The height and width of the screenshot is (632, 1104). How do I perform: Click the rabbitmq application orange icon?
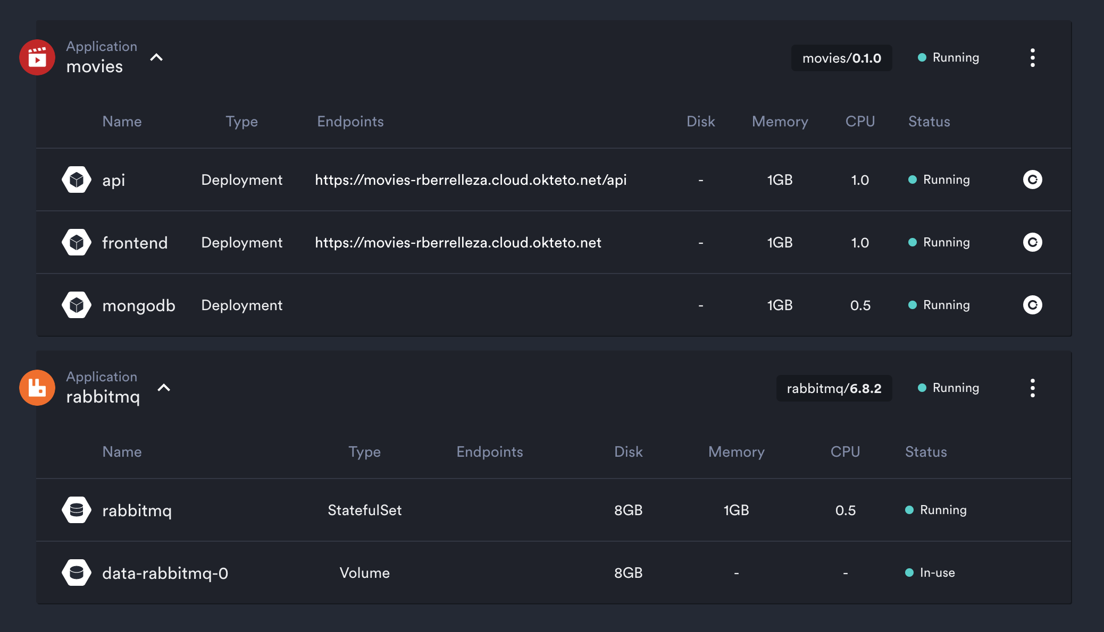tap(37, 388)
